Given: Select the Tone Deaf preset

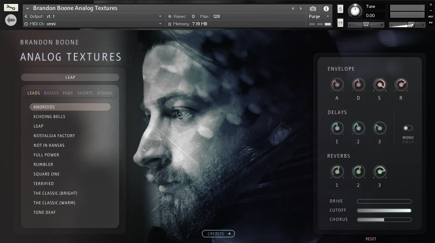Looking at the screenshot, I should coord(44,213).
